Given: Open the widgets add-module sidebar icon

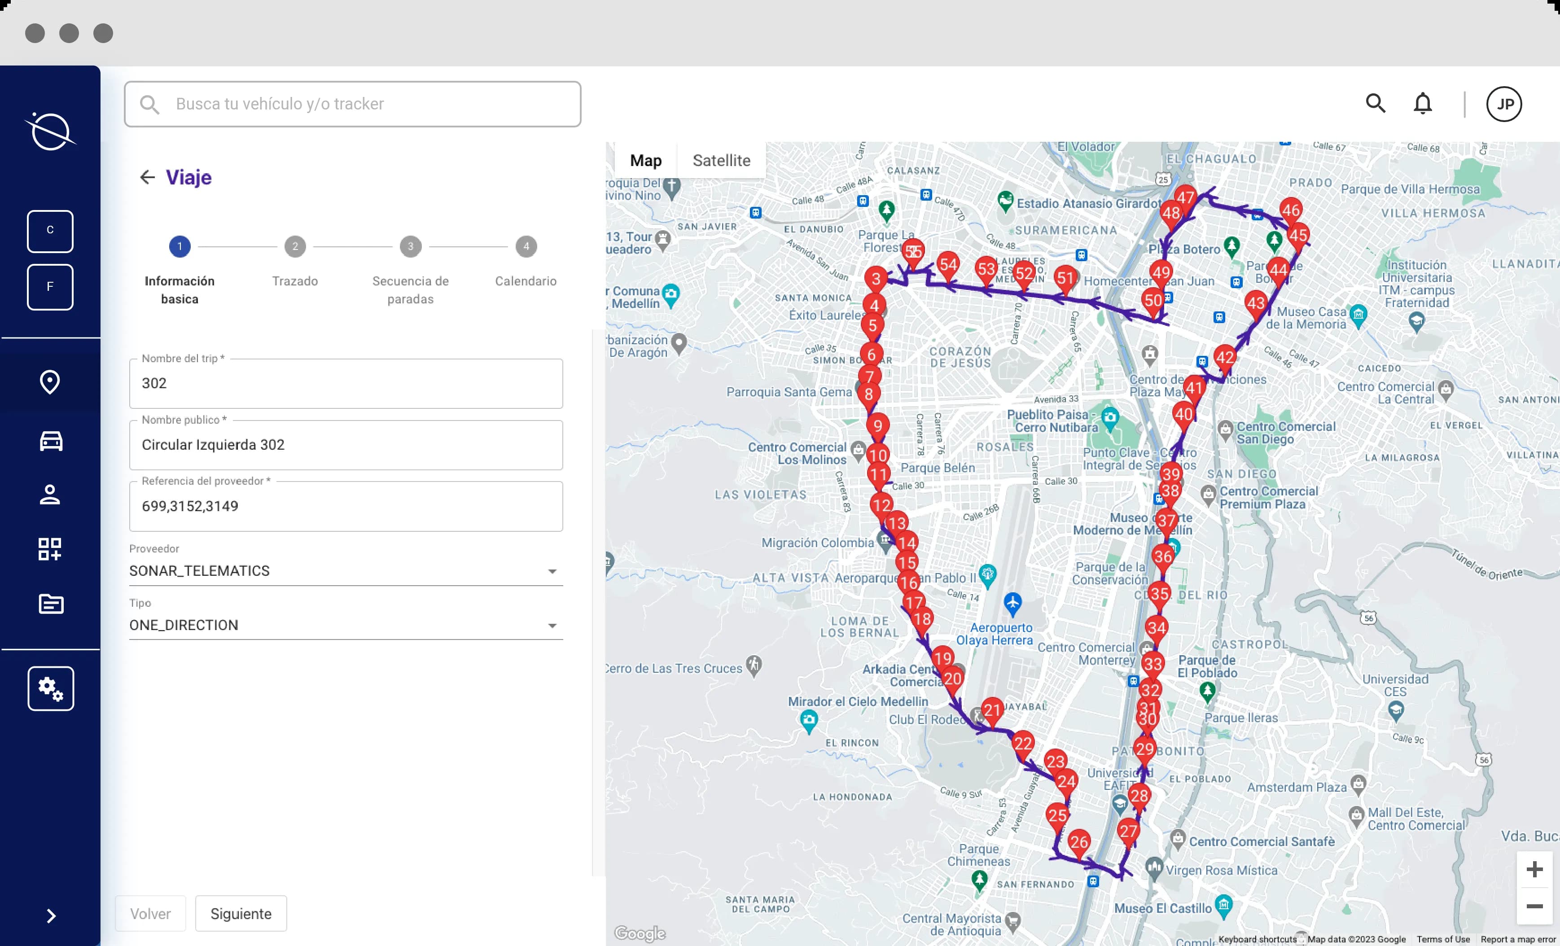Looking at the screenshot, I should click(x=50, y=549).
